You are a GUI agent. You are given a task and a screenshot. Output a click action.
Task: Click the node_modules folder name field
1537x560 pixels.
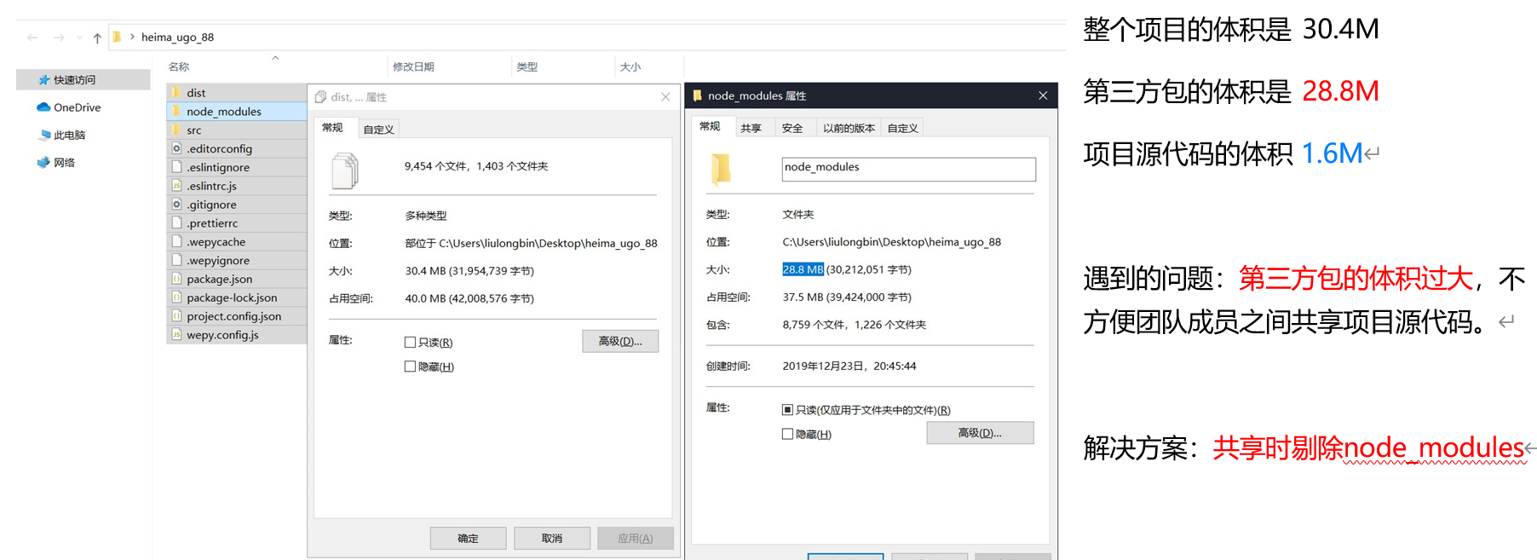908,169
